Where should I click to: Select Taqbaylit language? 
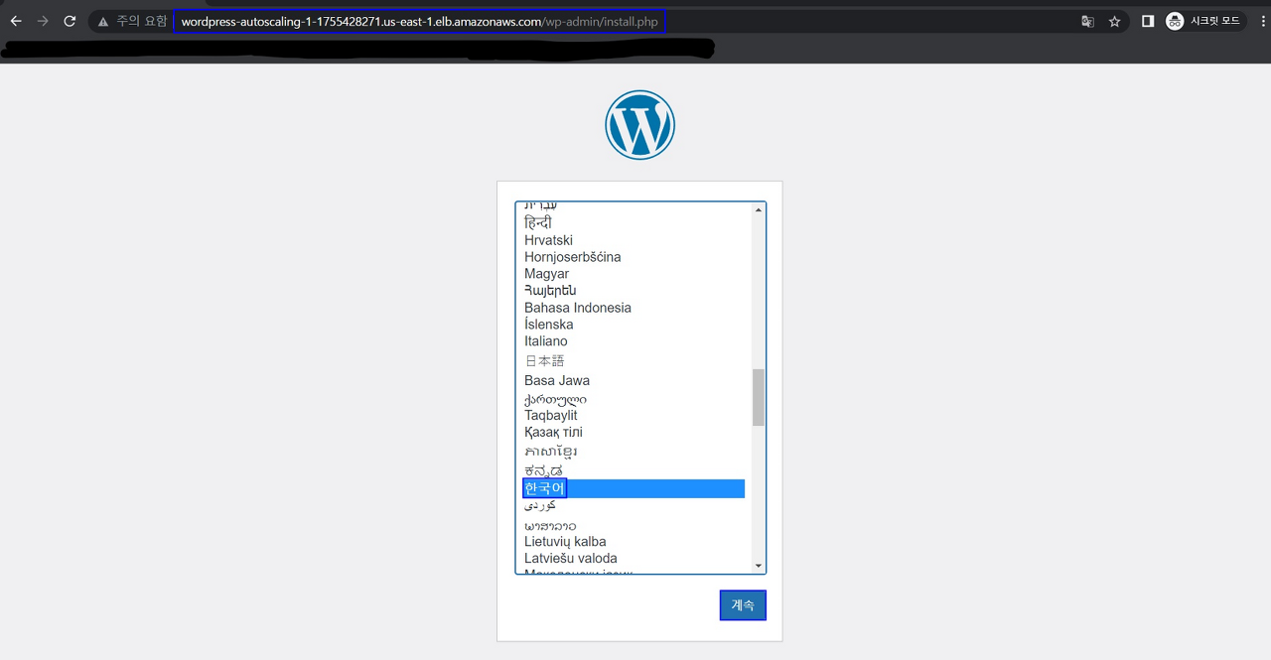(551, 415)
